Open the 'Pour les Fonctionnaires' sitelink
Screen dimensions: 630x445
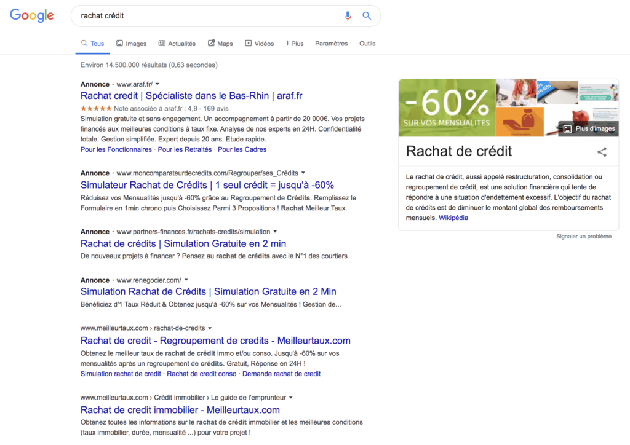tap(116, 149)
